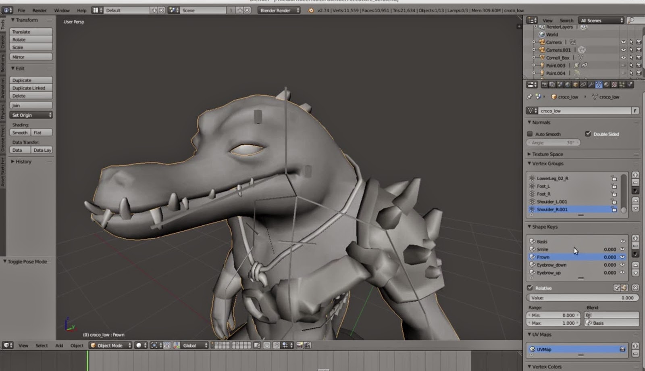Open the Scene properties tab icon
The height and width of the screenshot is (371, 645).
point(560,85)
